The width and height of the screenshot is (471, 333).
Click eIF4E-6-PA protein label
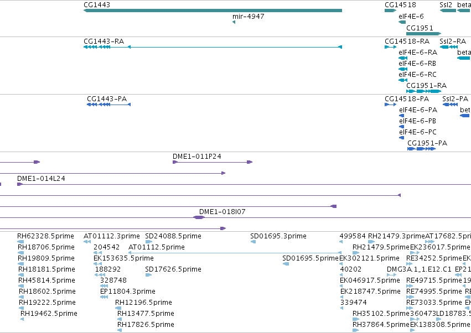tap(418, 110)
